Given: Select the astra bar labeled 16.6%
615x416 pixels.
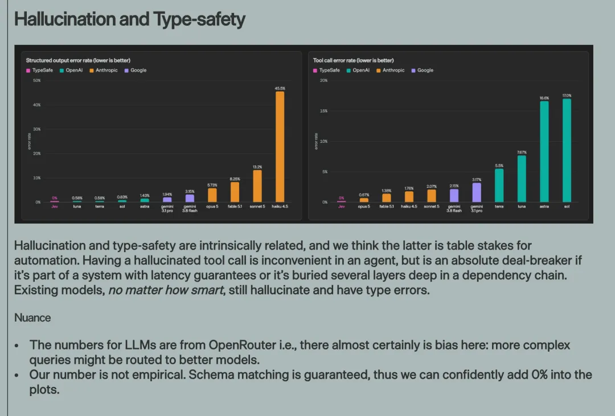Looking at the screenshot, I should [x=544, y=152].
